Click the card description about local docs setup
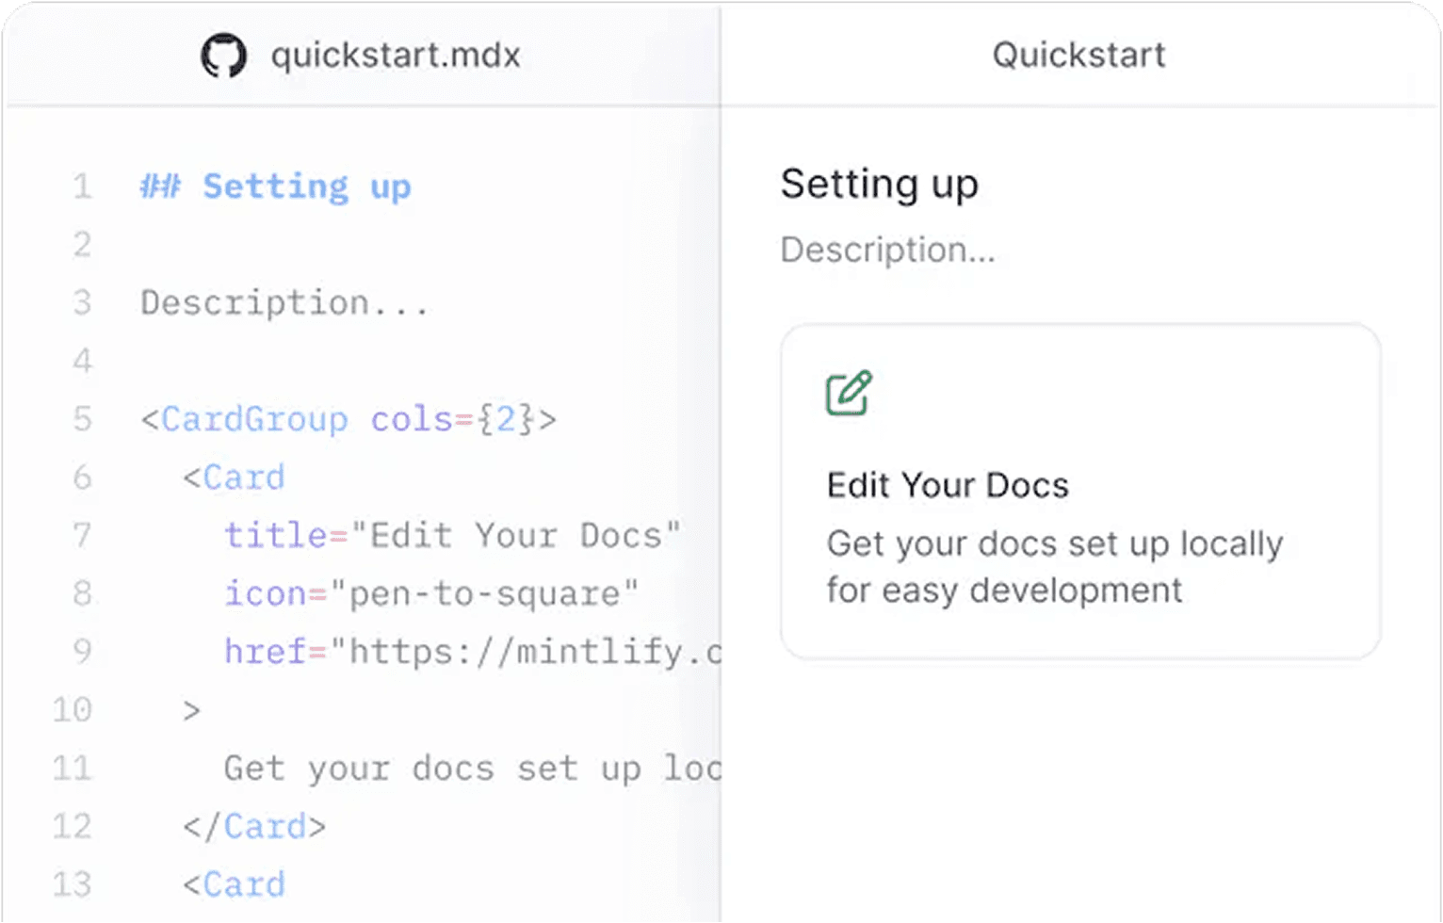The height and width of the screenshot is (923, 1443). tap(1053, 567)
